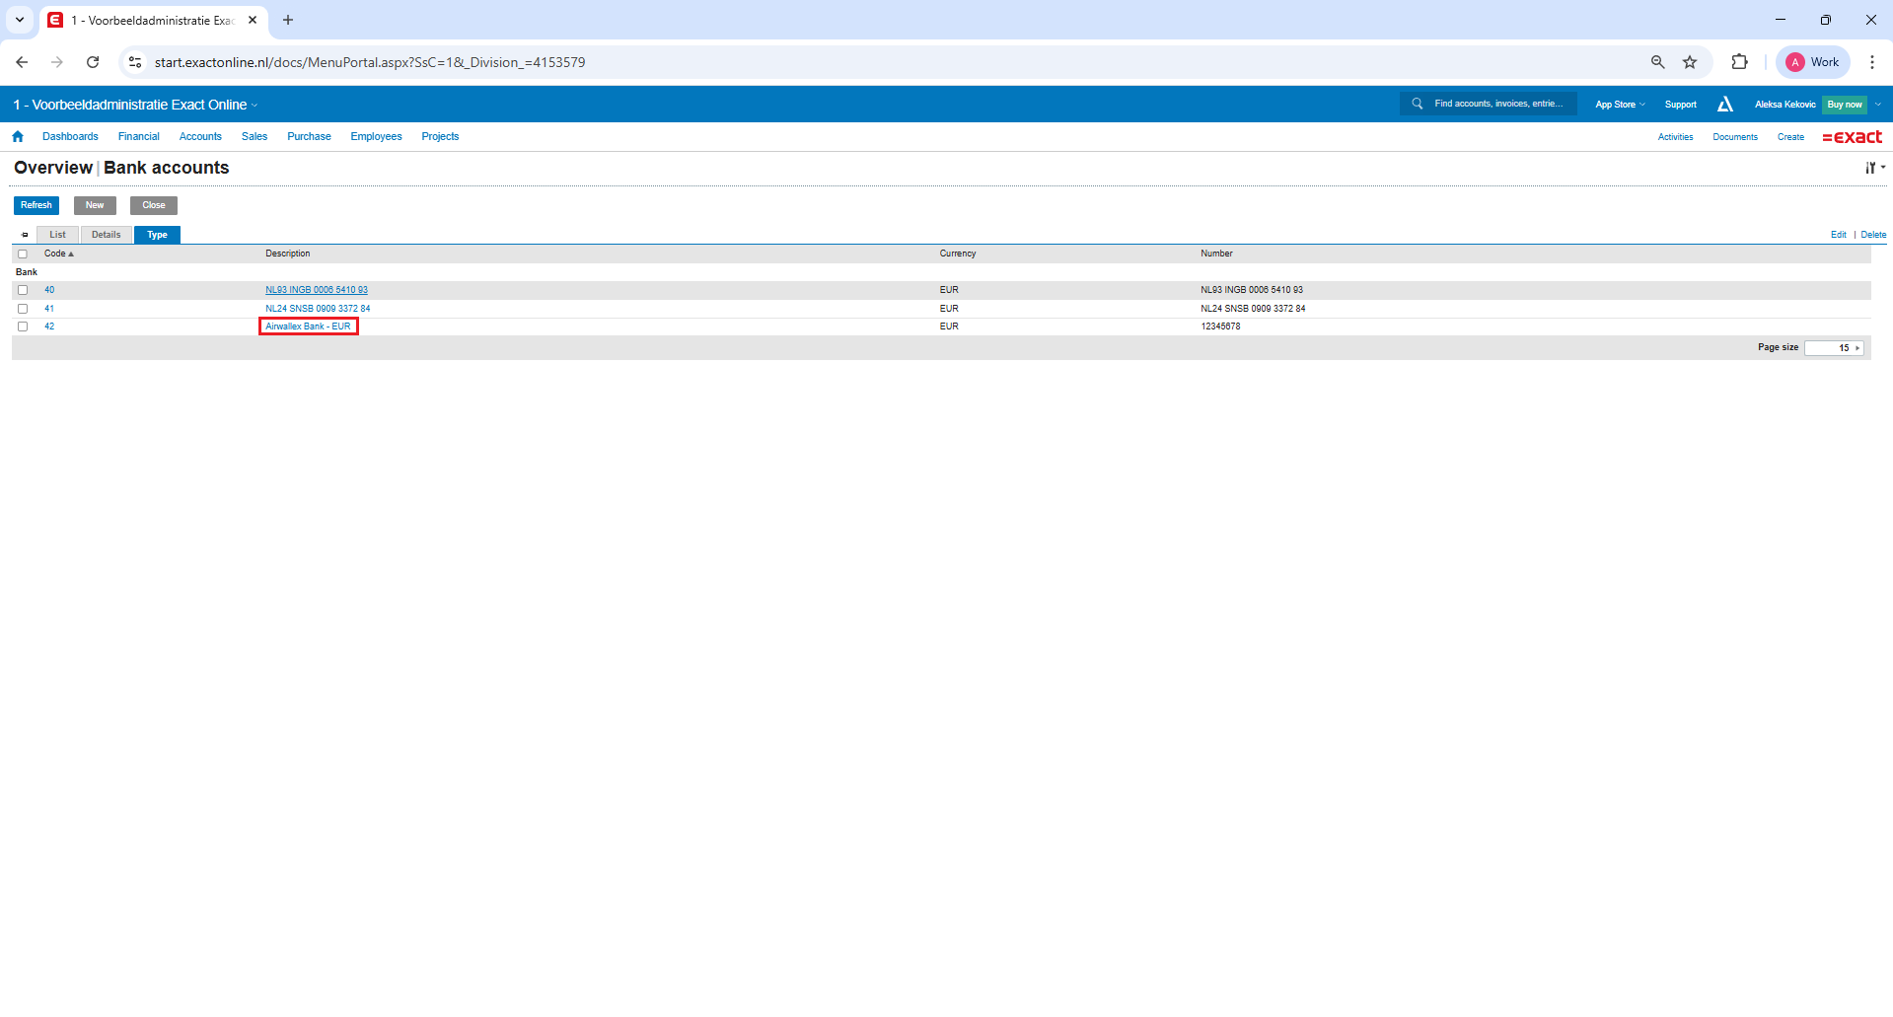Open the Financial menu

coord(138,136)
